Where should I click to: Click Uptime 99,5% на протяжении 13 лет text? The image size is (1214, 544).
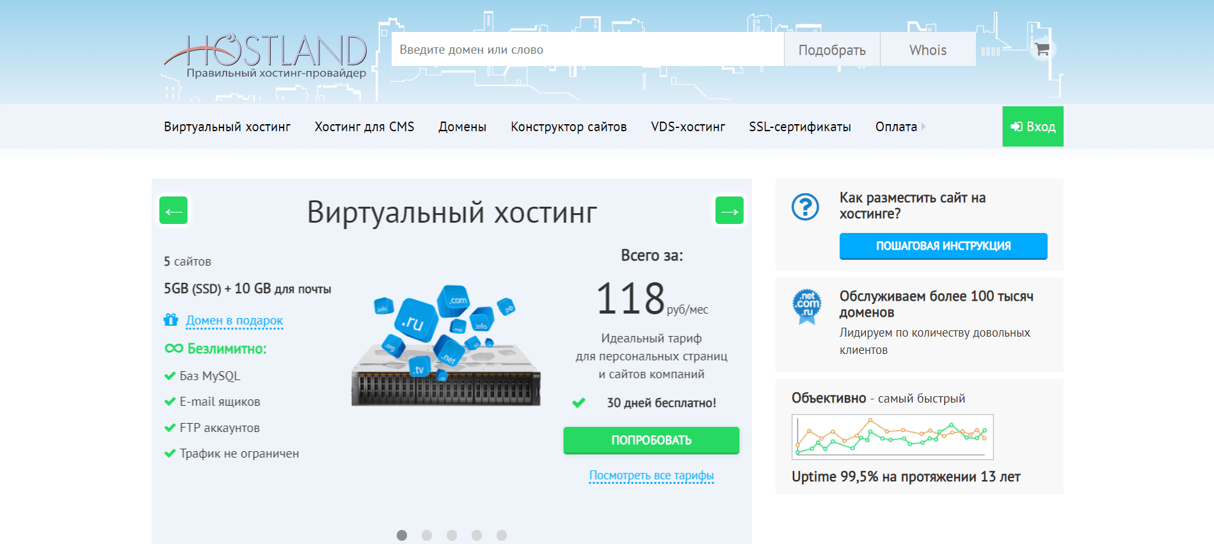[x=906, y=477]
